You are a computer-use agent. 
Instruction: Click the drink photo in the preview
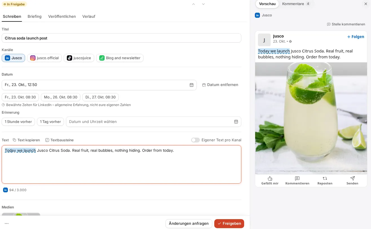coord(311,118)
